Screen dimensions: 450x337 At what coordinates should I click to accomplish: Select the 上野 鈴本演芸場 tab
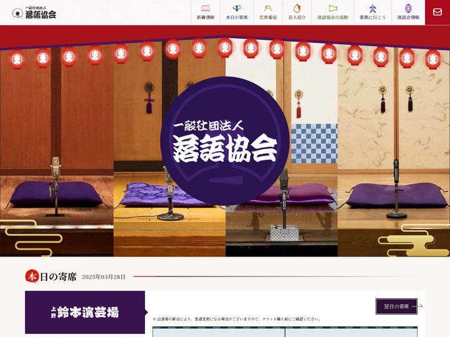(x=85, y=313)
